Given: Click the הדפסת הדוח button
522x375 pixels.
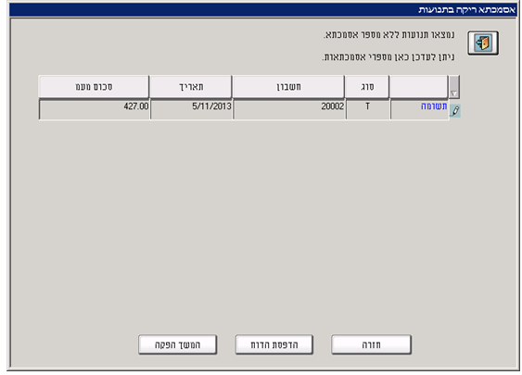Looking at the screenshot, I should [274, 344].
